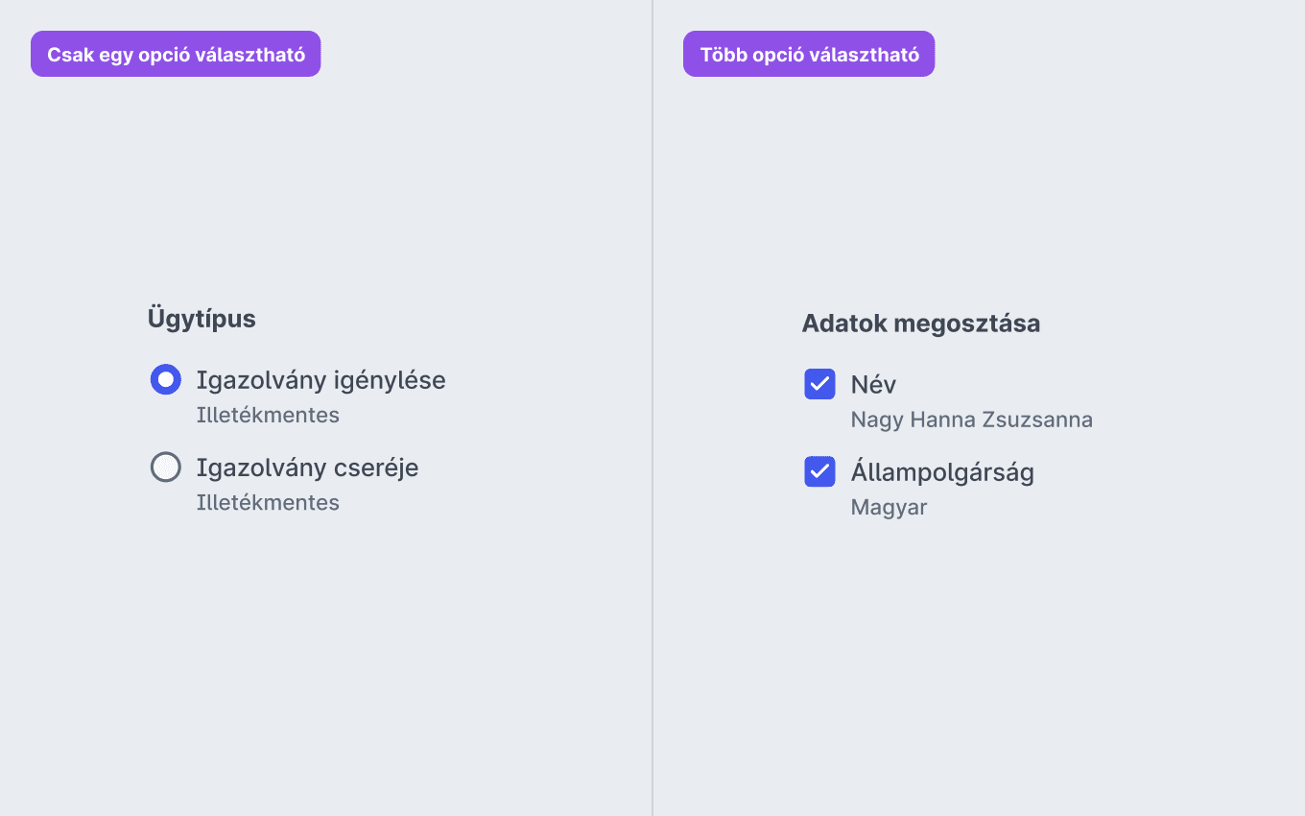Click the Magyar helper text

pyautogui.click(x=889, y=507)
